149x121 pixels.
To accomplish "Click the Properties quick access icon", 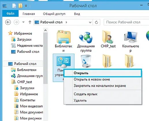I will [x=14, y=6].
